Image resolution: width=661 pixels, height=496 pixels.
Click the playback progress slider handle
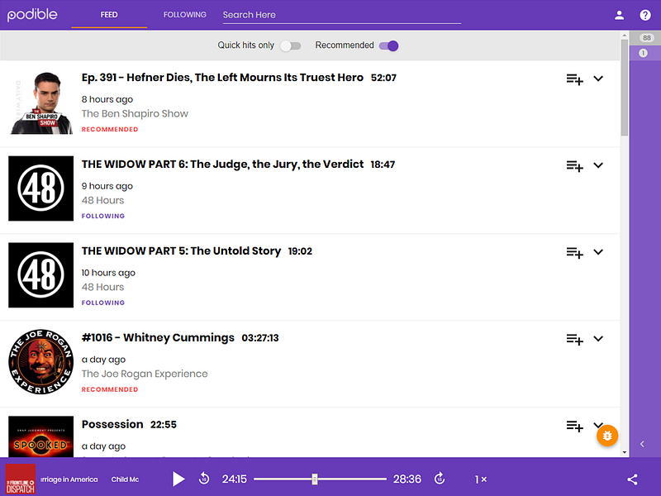coord(315,479)
